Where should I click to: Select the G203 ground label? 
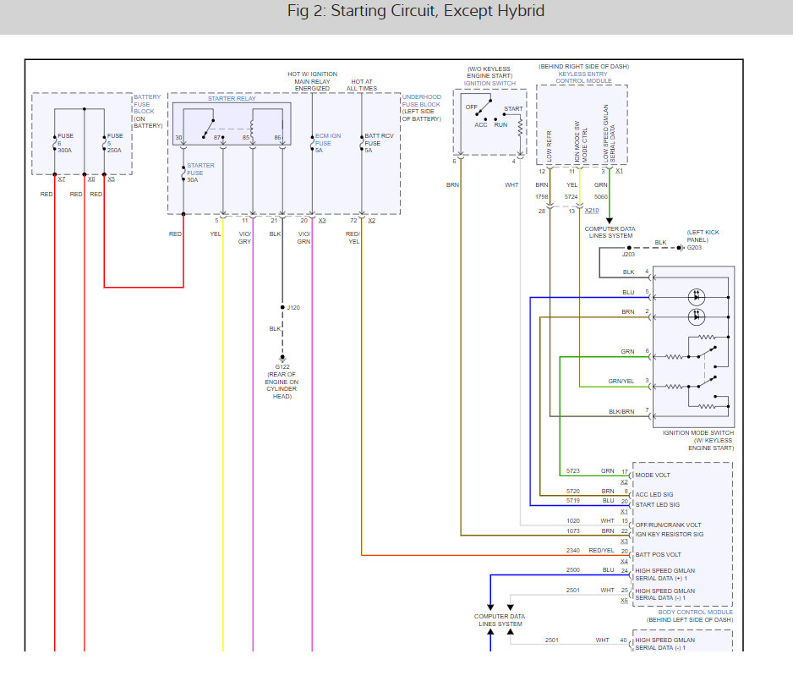tap(694, 247)
